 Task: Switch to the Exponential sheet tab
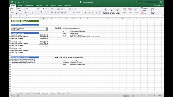click(62, 93)
